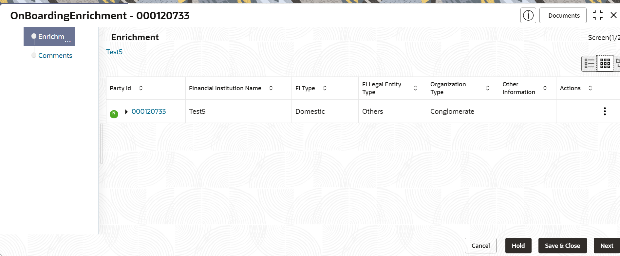The image size is (620, 256).
Task: Select the tree hierarchy view icon
Action: tap(617, 63)
